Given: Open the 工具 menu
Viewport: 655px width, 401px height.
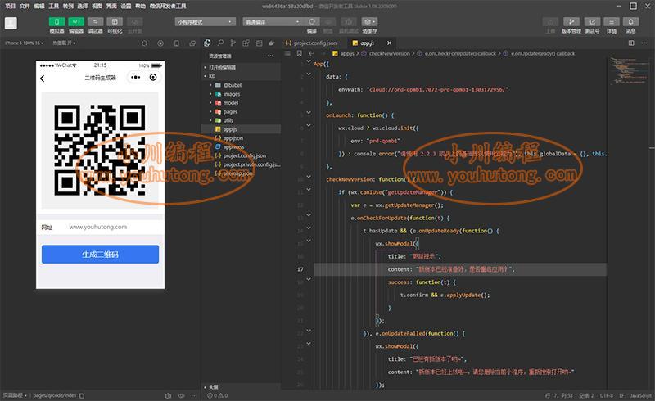Looking at the screenshot, I should tap(53, 6).
